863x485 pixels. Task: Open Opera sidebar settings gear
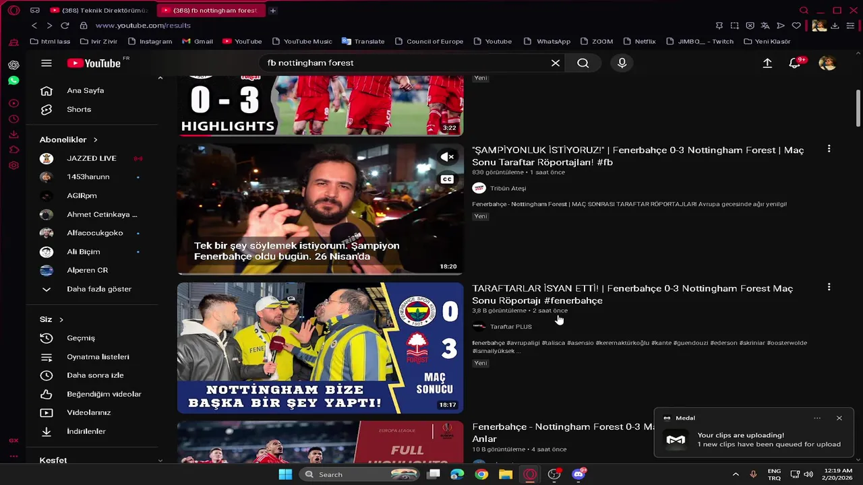13,166
